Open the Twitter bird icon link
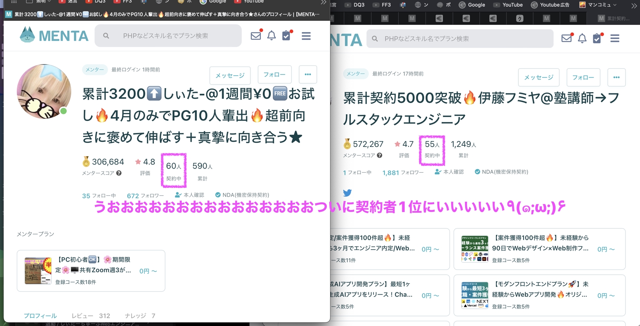This screenshot has height=326, width=640. [x=347, y=193]
